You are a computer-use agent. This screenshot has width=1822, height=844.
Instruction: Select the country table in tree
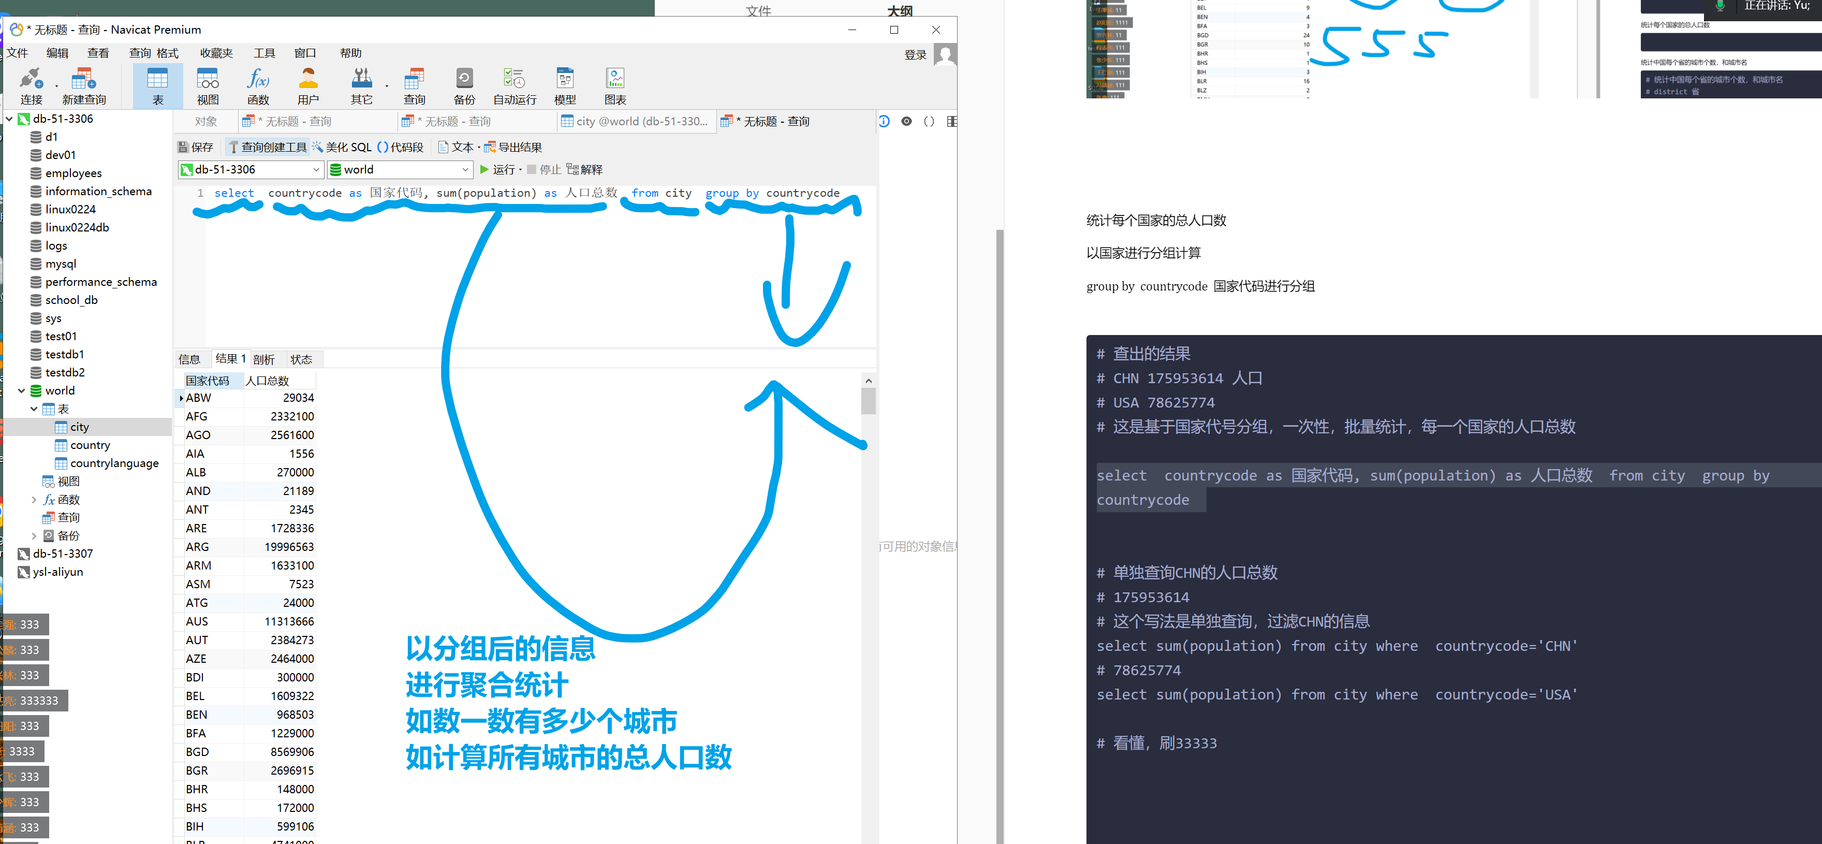90,445
